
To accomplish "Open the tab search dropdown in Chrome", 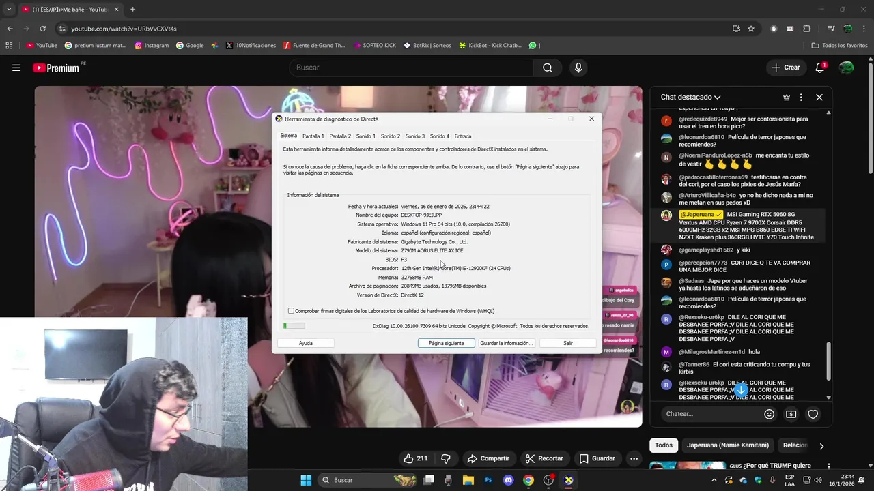I will [x=9, y=9].
